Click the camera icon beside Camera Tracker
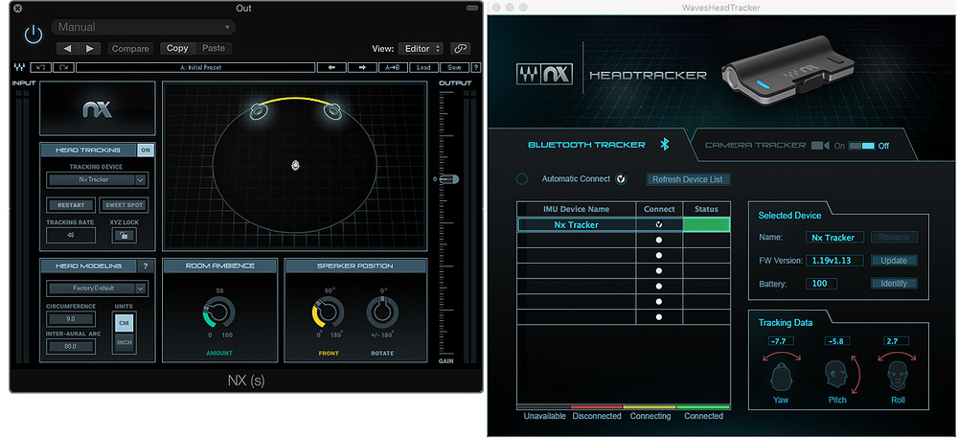This screenshot has width=958, height=439. click(820, 146)
